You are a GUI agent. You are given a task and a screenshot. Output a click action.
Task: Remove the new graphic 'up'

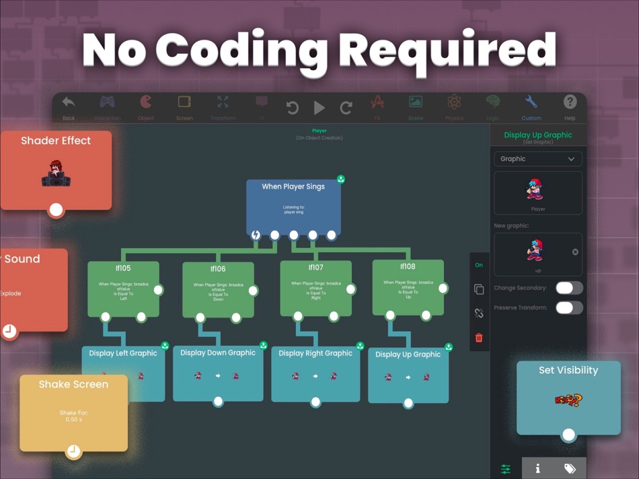pos(575,252)
